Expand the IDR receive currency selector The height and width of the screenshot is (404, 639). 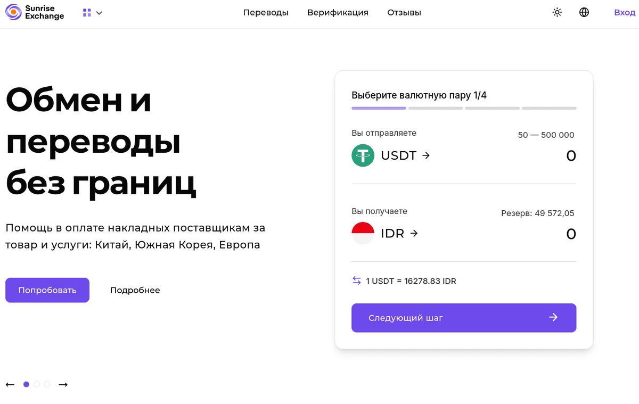(x=399, y=234)
